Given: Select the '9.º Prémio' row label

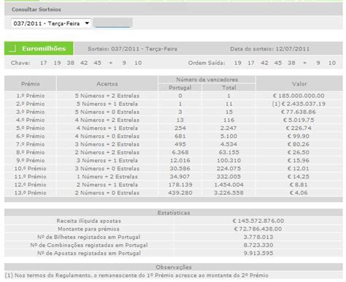Looking at the screenshot, I should (x=31, y=160).
